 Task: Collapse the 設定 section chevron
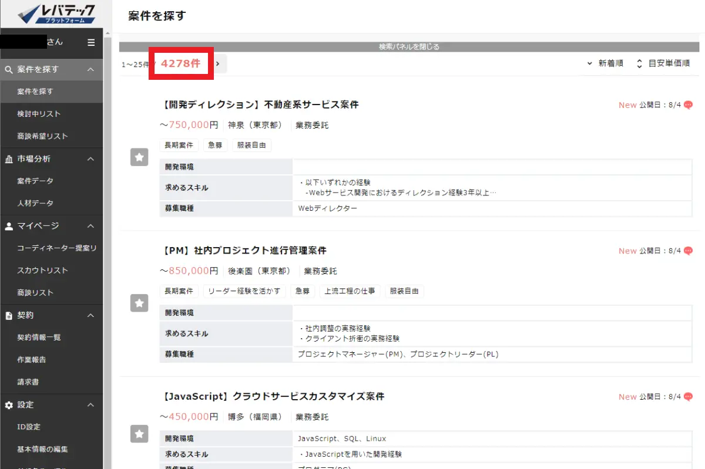[x=90, y=404]
